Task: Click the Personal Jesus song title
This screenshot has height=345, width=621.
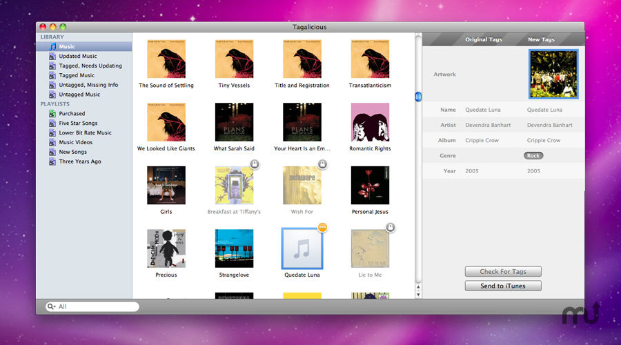Action: click(370, 212)
